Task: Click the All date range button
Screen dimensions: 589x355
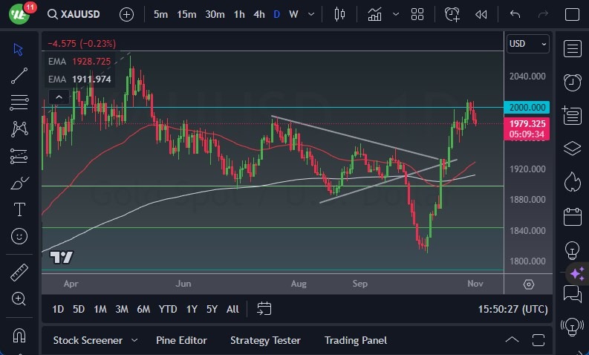Action: click(x=232, y=309)
